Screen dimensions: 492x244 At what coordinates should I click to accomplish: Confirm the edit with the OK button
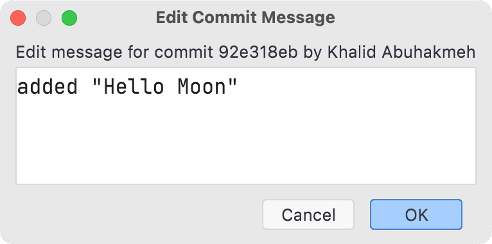click(x=416, y=214)
